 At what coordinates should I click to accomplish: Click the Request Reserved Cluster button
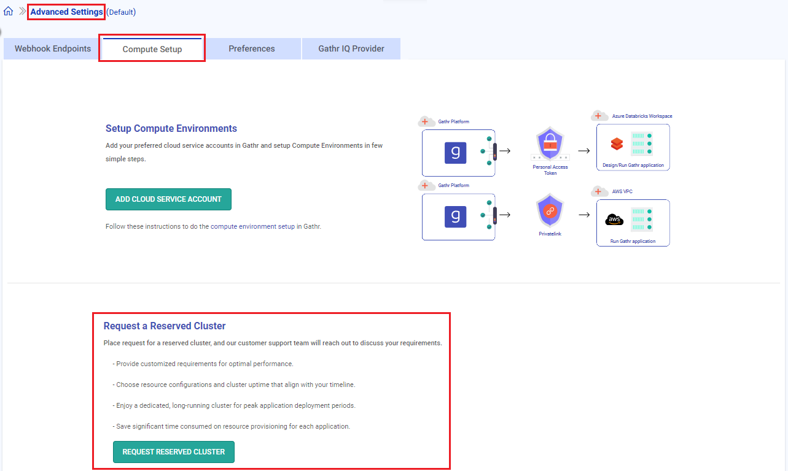click(174, 452)
